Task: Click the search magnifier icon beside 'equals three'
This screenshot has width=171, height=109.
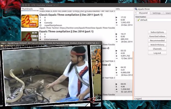Action: 136,9
